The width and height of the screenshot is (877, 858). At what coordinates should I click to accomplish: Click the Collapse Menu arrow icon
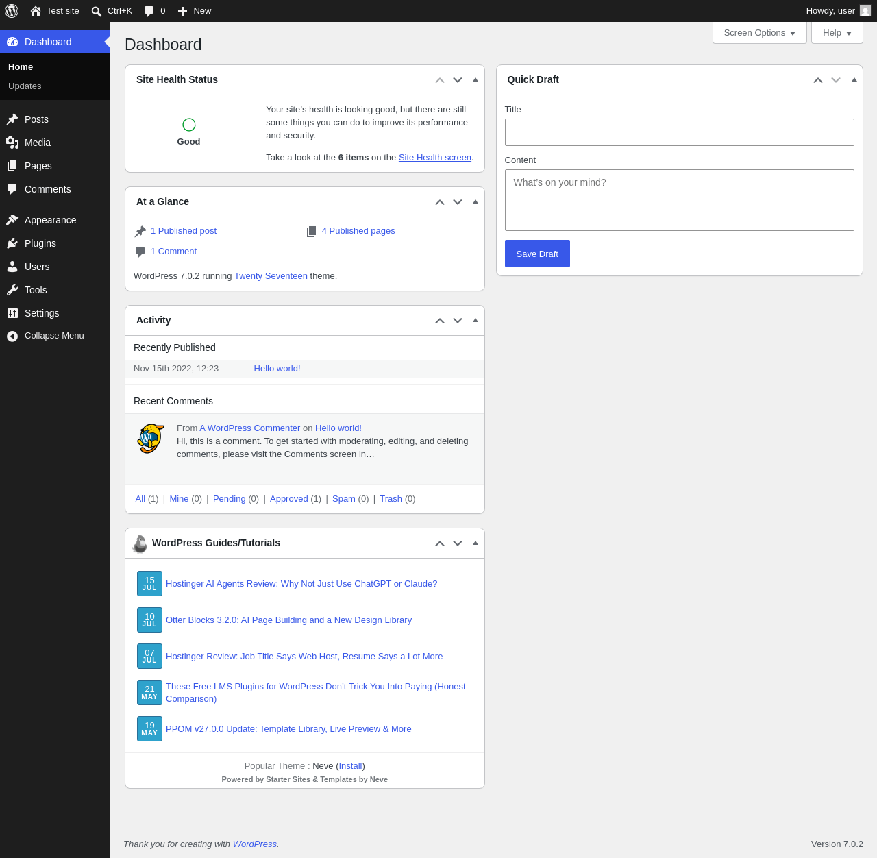pos(12,336)
